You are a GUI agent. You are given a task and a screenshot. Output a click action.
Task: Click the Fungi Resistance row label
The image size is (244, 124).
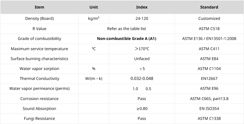click(x=39, y=118)
